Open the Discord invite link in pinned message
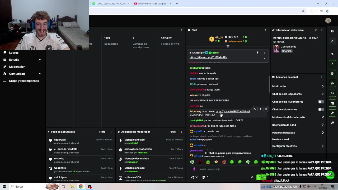The width and height of the screenshot is (338, 190). click(208, 57)
